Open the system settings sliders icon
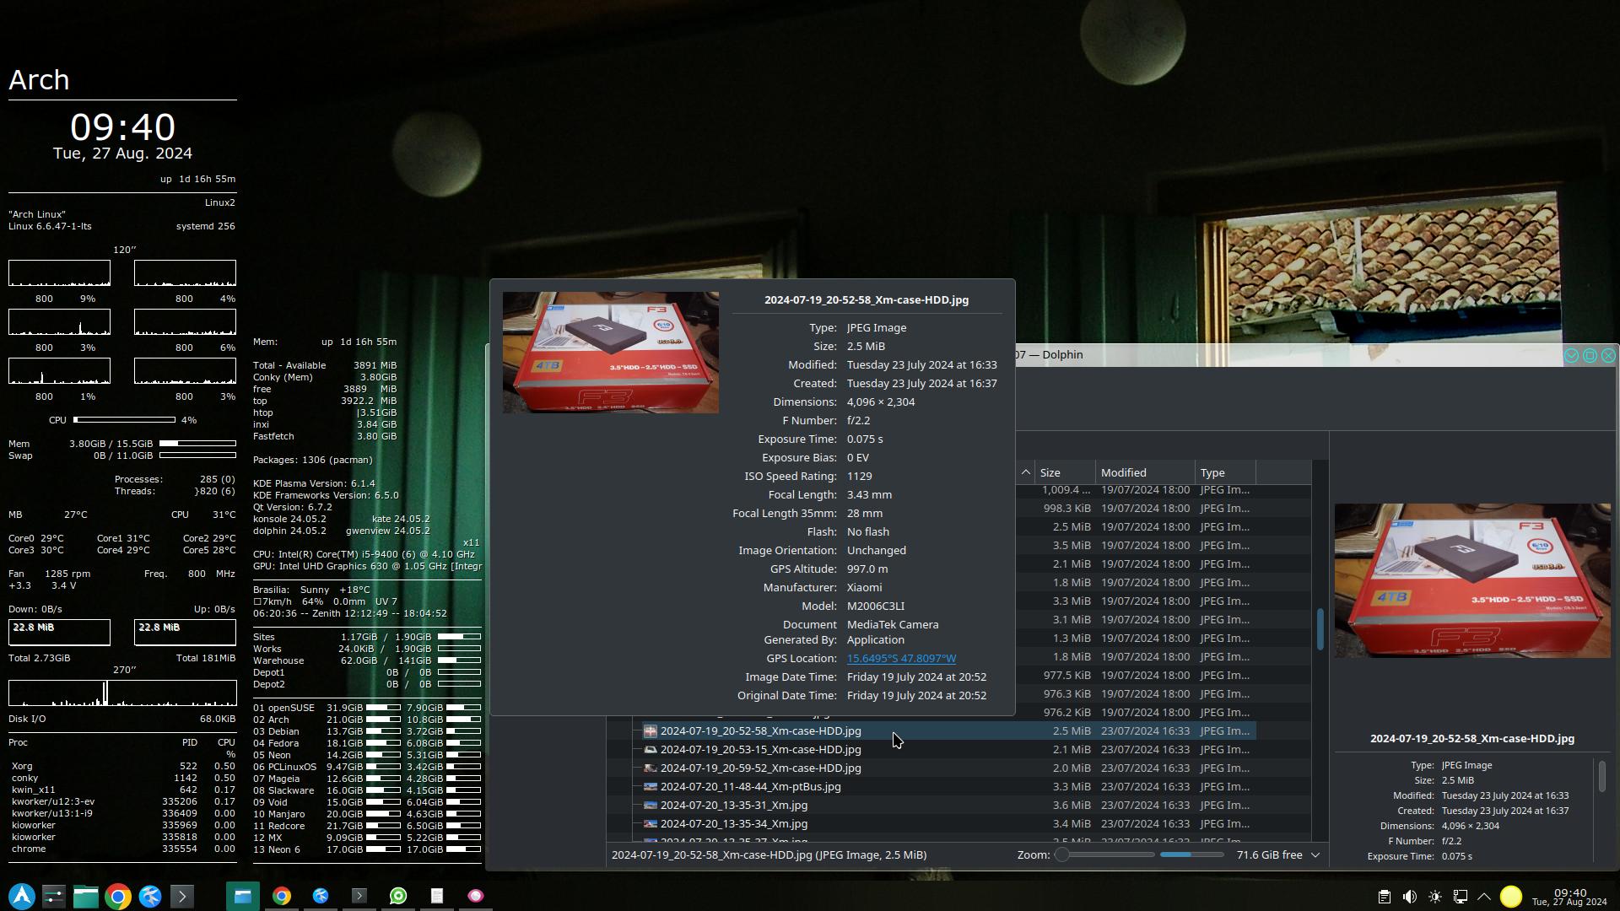 click(x=53, y=896)
